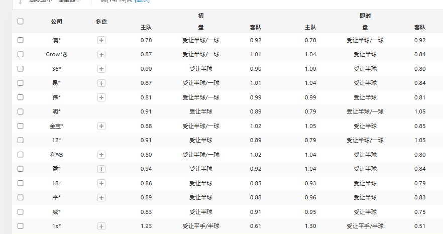Click the plus icon in the 伟* row
443x234 pixels.
click(101, 97)
